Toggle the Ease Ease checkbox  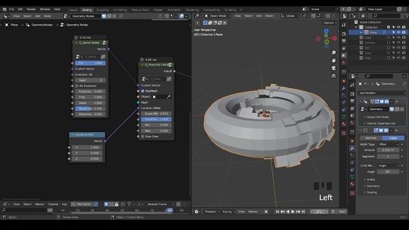coord(143,137)
